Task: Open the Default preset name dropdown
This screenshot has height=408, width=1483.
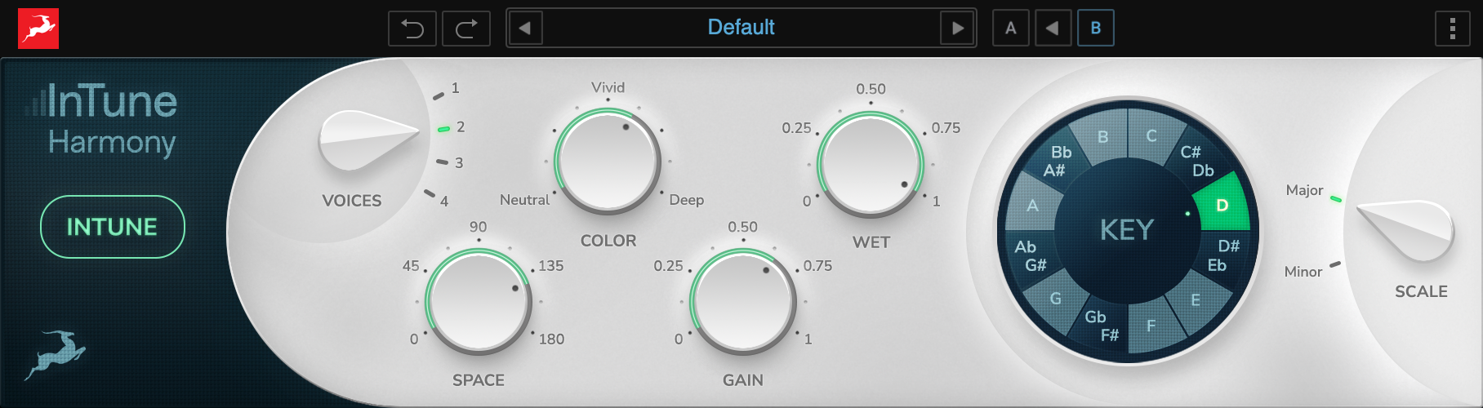Action: click(741, 28)
